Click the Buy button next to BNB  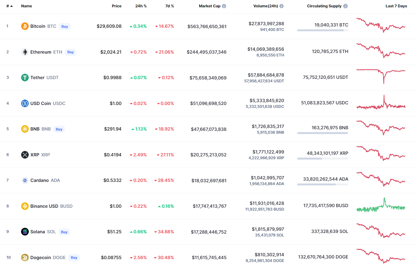click(x=59, y=129)
